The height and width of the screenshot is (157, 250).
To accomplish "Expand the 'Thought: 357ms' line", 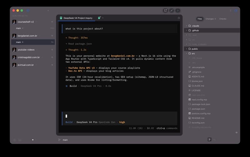I will pyautogui.click(x=77, y=38).
